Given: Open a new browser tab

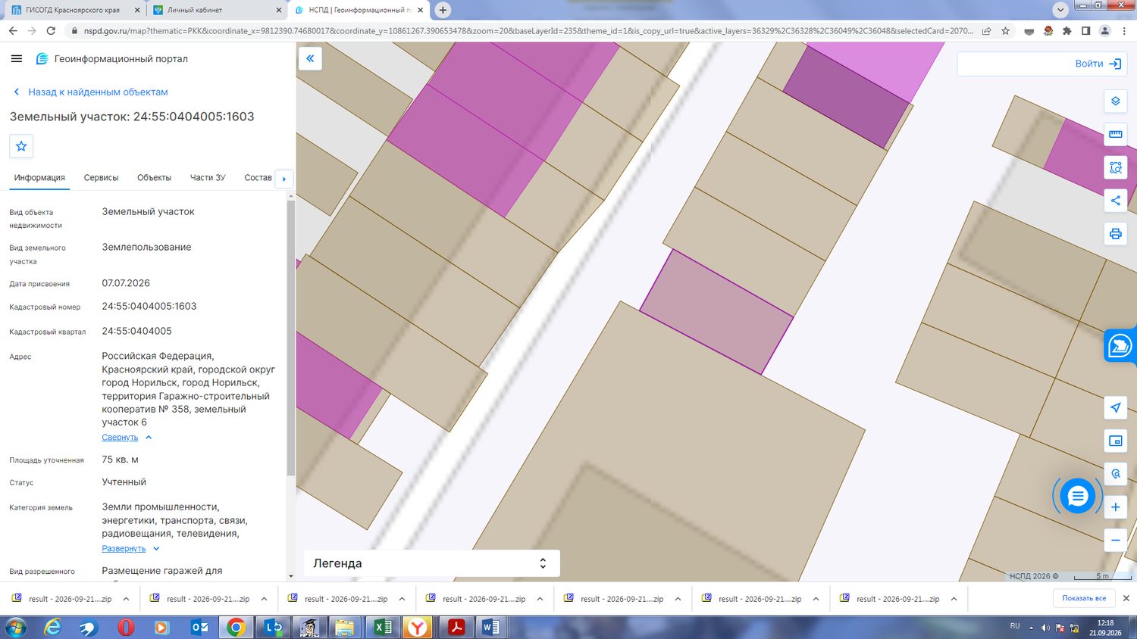Looking at the screenshot, I should 443,10.
